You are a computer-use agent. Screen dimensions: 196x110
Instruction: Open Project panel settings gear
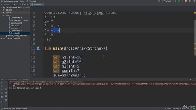pos(24,5)
